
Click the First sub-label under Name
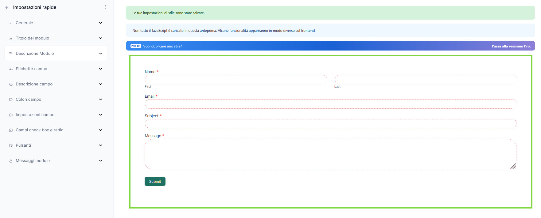pyautogui.click(x=148, y=87)
